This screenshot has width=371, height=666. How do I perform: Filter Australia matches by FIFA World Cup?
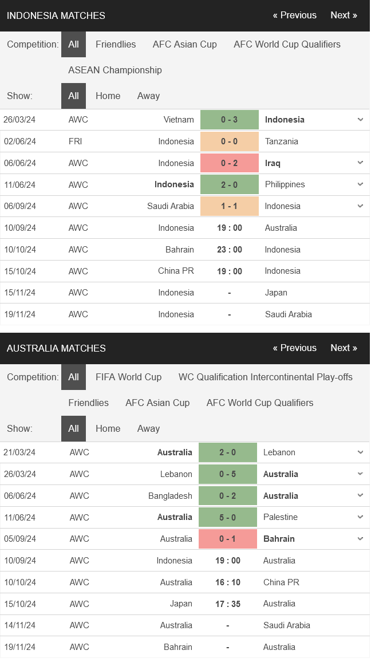pyautogui.click(x=128, y=377)
